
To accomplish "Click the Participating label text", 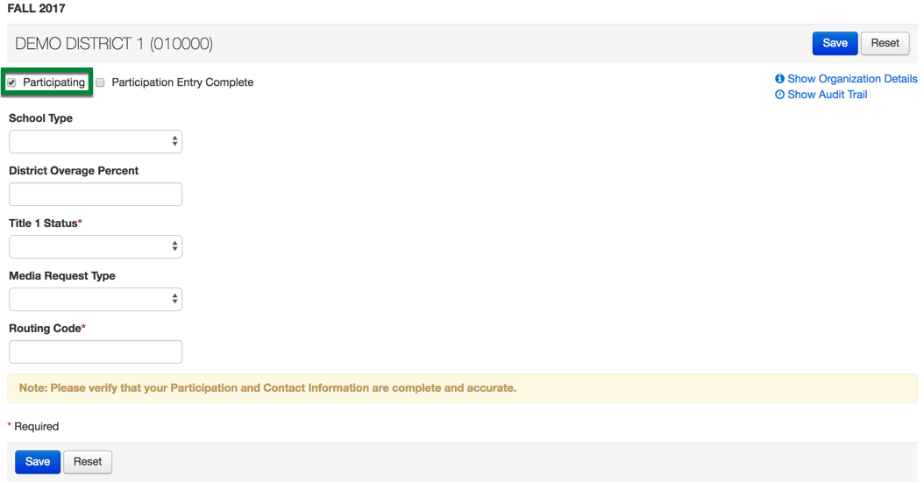I will (x=53, y=82).
